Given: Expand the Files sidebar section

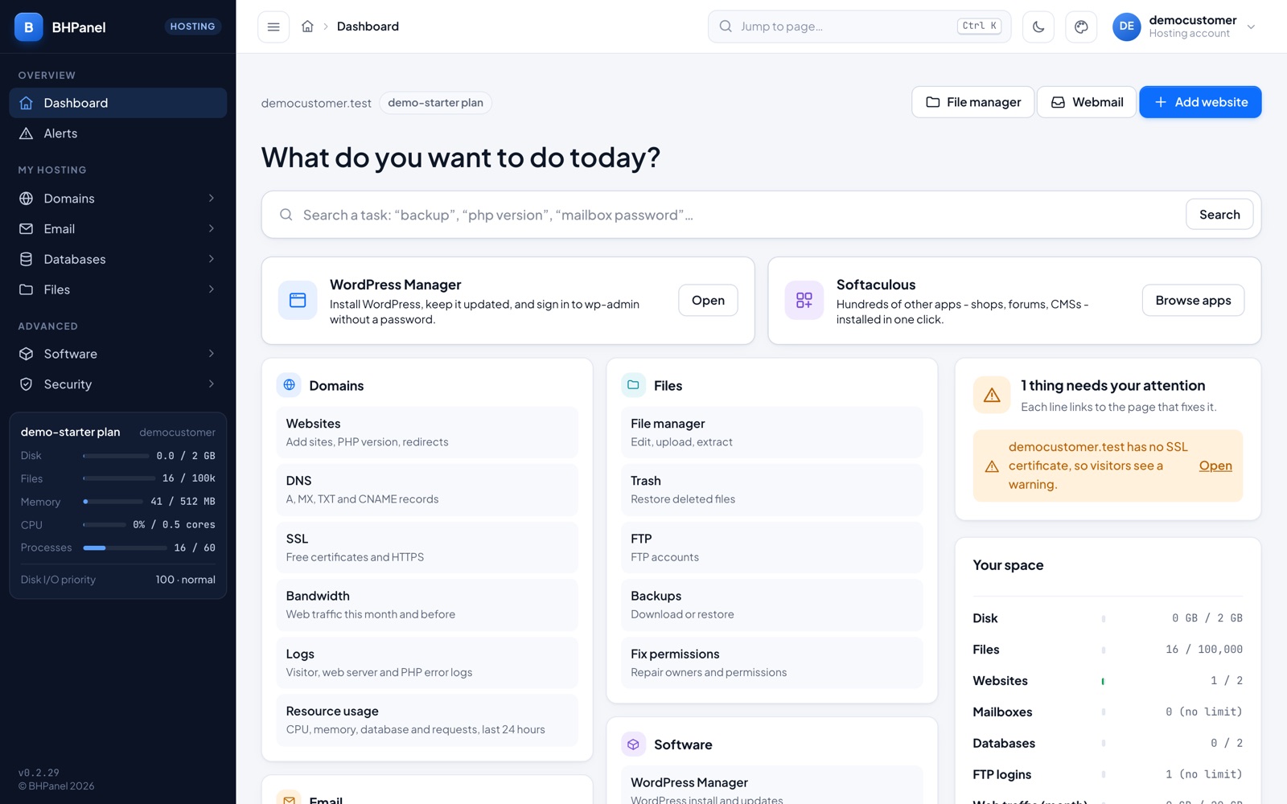Looking at the screenshot, I should click(x=118, y=289).
